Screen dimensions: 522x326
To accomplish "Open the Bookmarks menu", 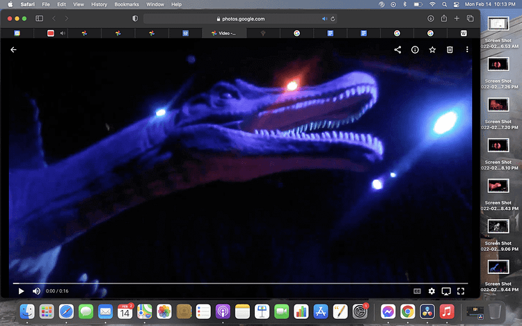I will coord(127,4).
